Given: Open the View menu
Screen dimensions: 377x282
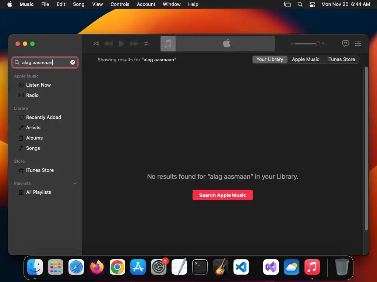Looking at the screenshot, I should [97, 4].
